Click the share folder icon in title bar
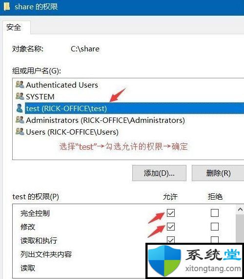244x279 pixels. click(7, 6)
